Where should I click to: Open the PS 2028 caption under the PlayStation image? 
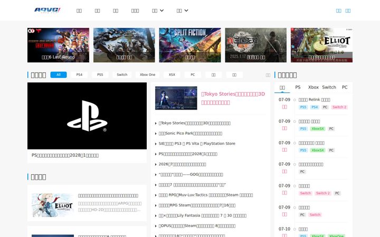click(x=65, y=155)
